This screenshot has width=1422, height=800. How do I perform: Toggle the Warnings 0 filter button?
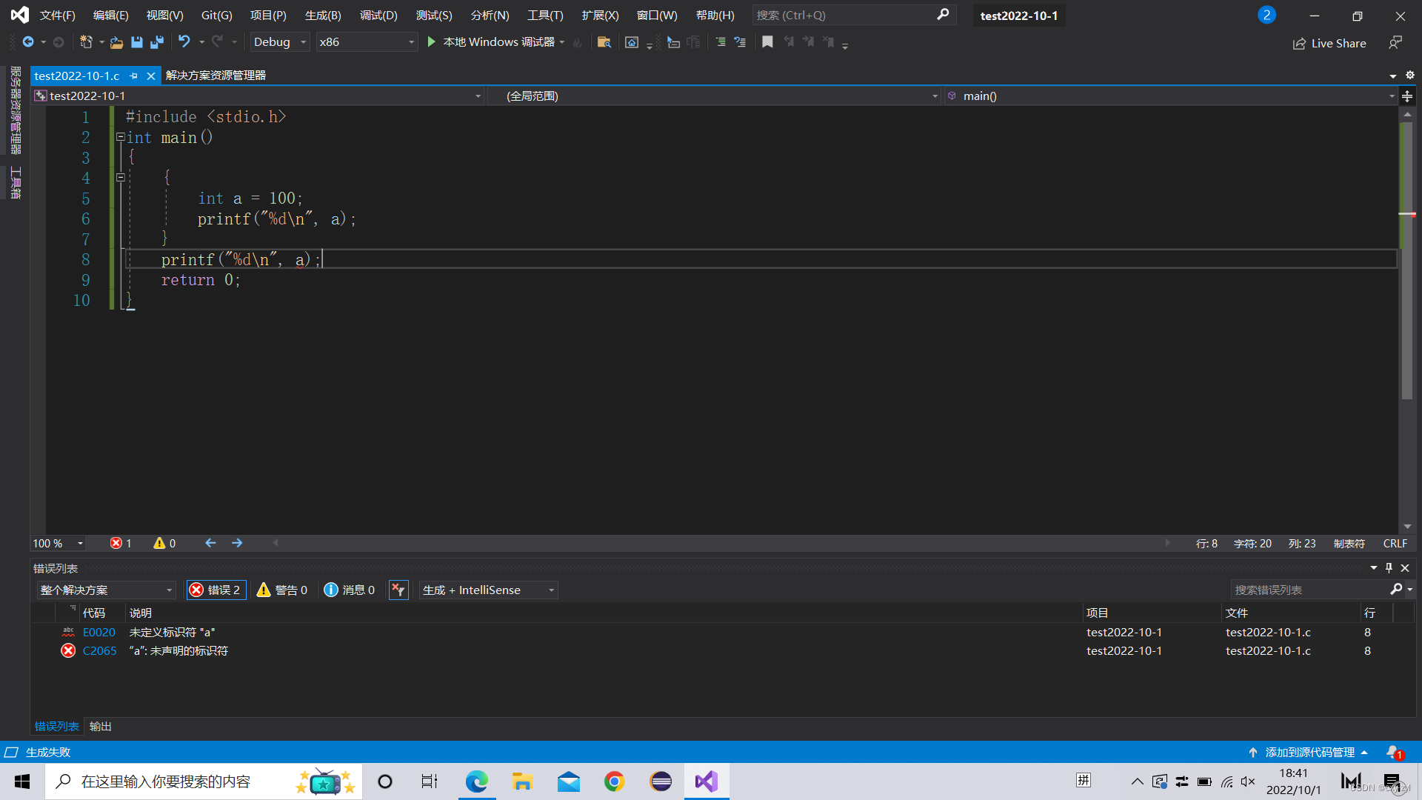click(x=282, y=590)
